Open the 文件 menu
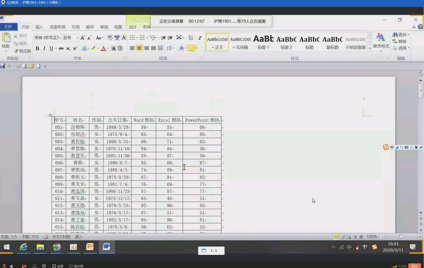 (x=8, y=27)
